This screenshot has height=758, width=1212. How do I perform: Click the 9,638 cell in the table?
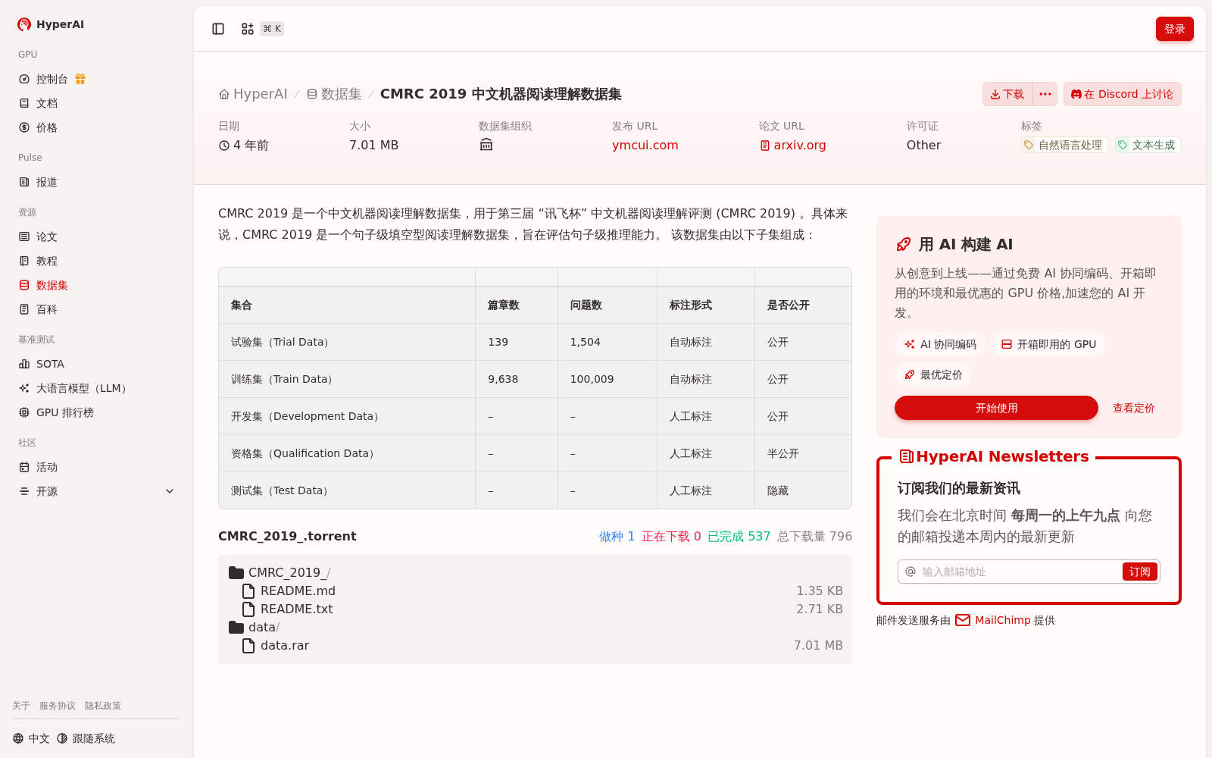click(x=517, y=379)
